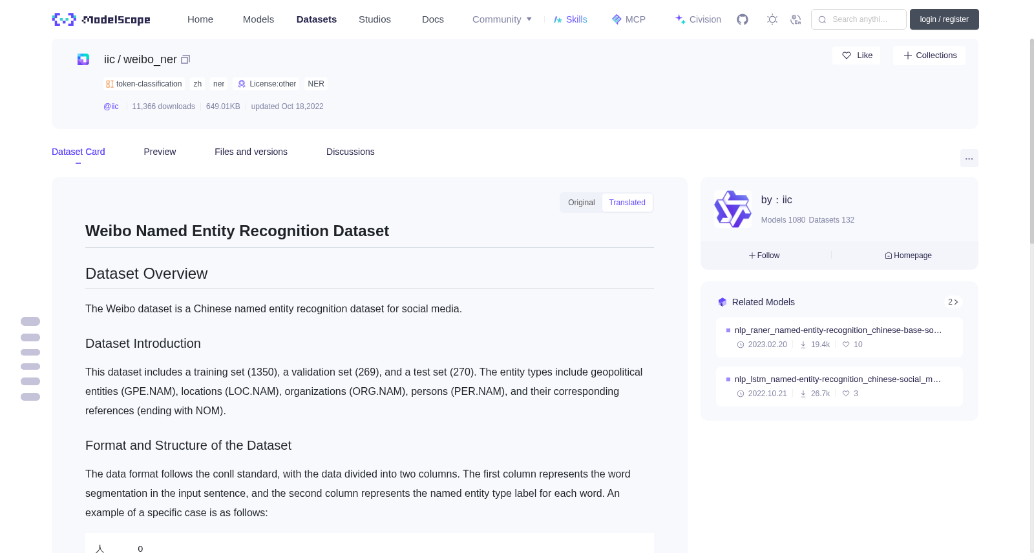Open the Files and versions tab
This screenshot has width=1034, height=553.
pos(251,152)
